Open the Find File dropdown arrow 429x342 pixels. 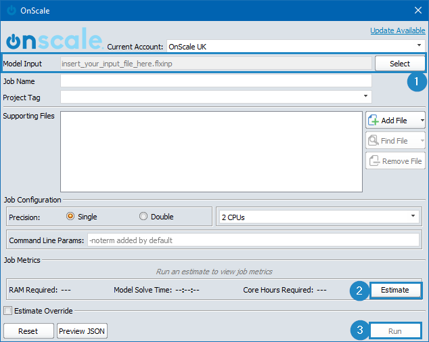pos(422,141)
